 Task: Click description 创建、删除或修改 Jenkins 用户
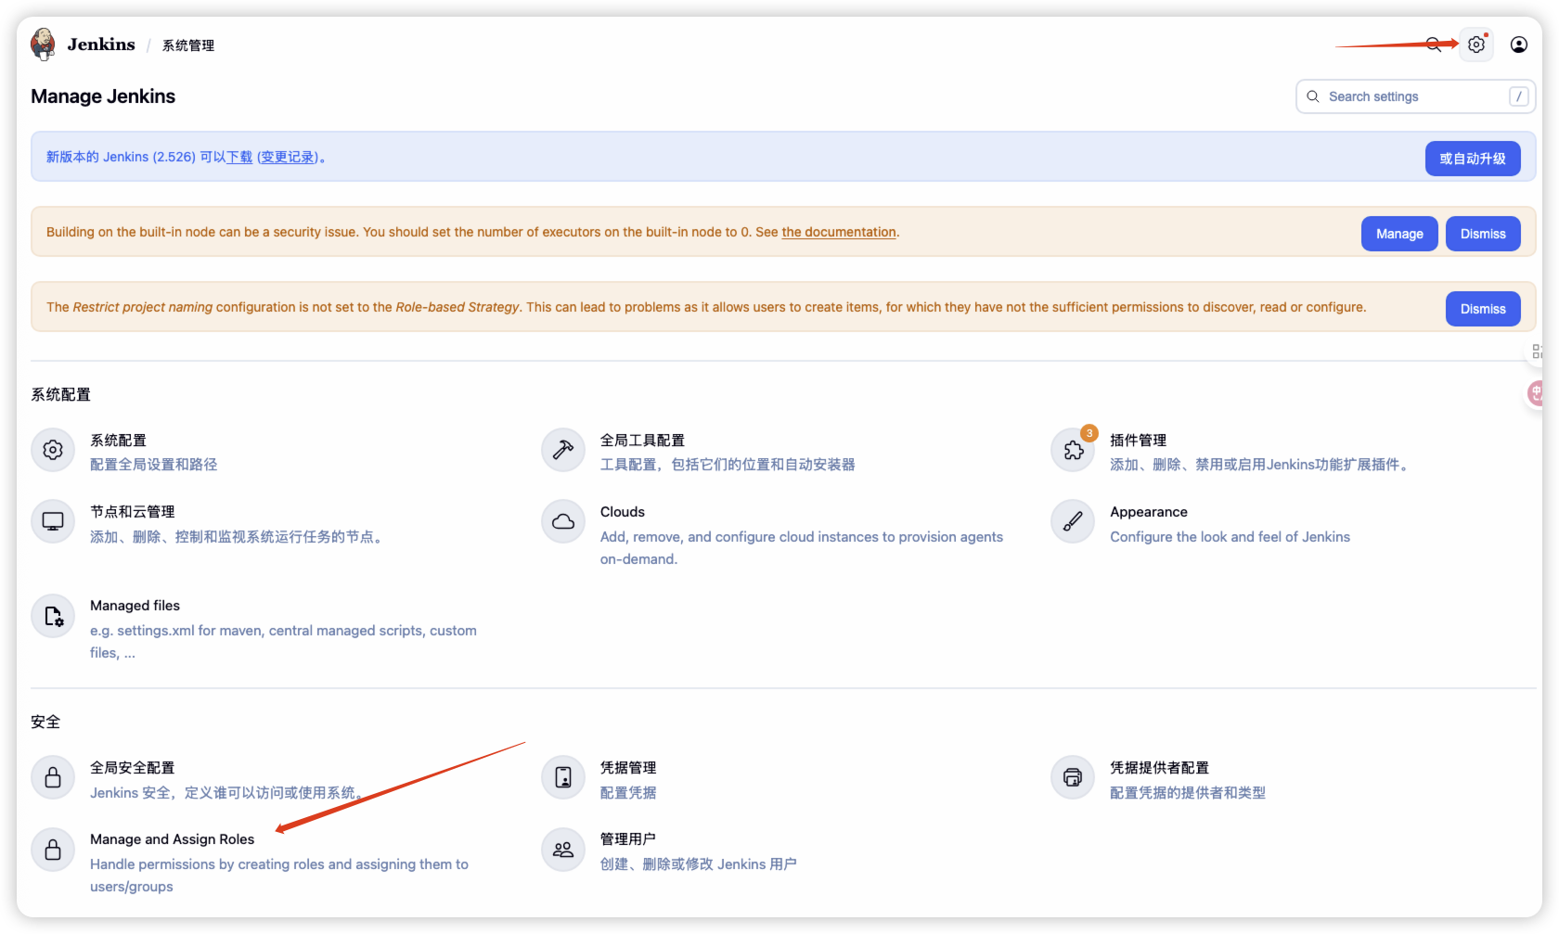(x=699, y=864)
